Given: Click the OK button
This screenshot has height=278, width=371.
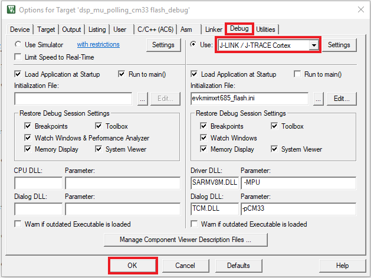Looking at the screenshot, I should pyautogui.click(x=132, y=266).
